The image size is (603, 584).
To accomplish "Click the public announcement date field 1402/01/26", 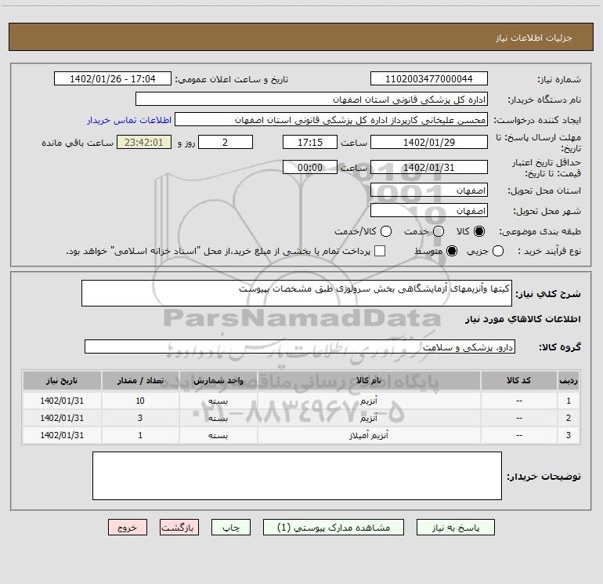I will 113,79.
